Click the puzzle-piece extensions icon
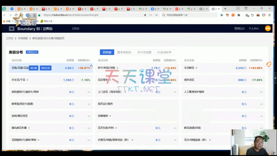The height and width of the screenshot is (156, 277). [x=239, y=15]
